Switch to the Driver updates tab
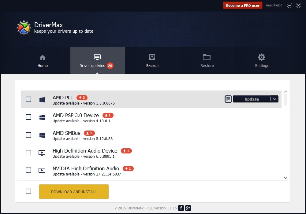 tap(98, 61)
